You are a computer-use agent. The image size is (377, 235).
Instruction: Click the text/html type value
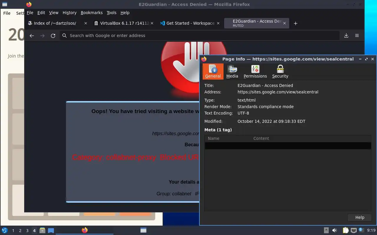tap(247, 100)
